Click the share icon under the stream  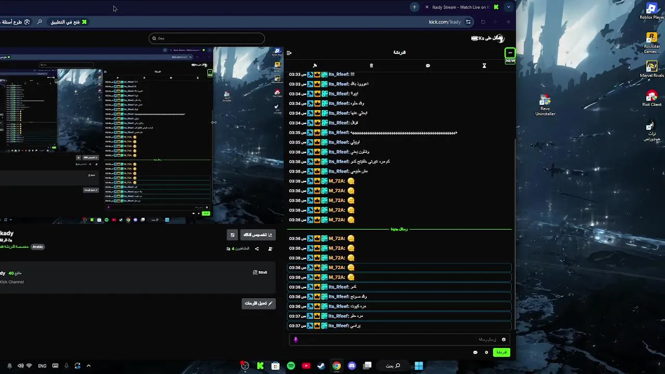[257, 249]
